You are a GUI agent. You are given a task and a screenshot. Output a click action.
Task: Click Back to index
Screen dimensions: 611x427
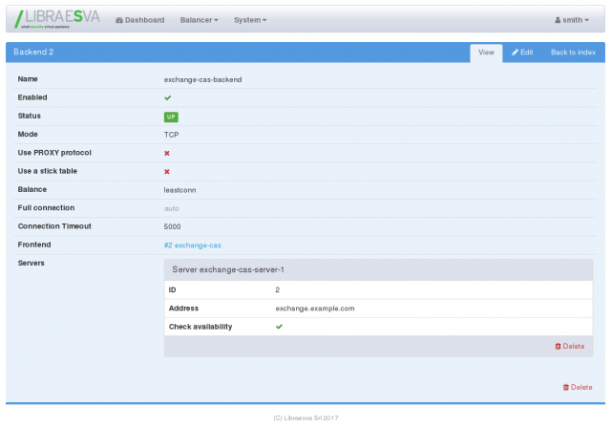[573, 53]
